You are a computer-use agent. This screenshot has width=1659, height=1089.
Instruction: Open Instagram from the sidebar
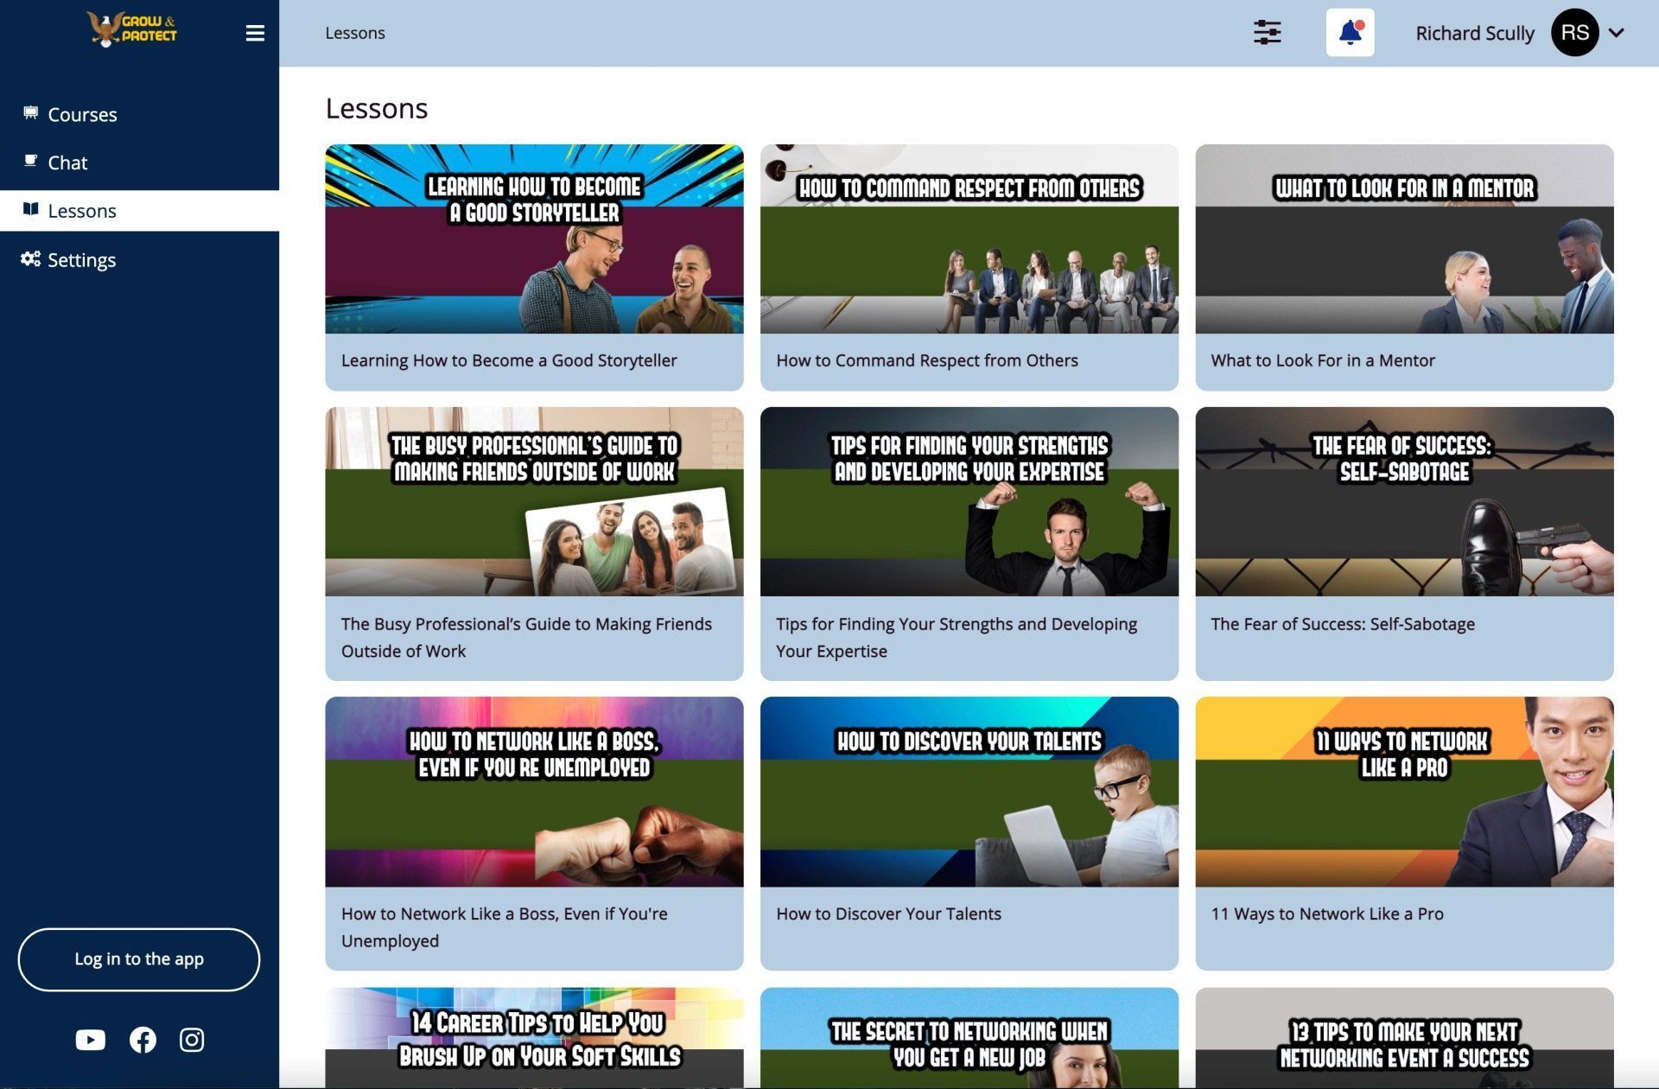point(192,1040)
